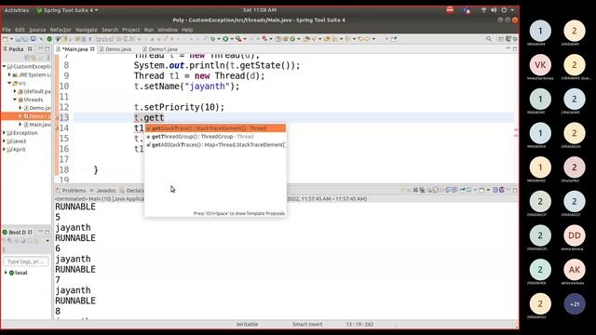Click the Search magnifier icon in toolbar

click(x=489, y=39)
